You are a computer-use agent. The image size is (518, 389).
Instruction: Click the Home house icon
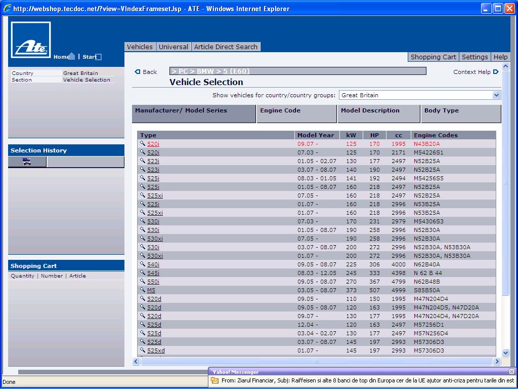coord(72,56)
